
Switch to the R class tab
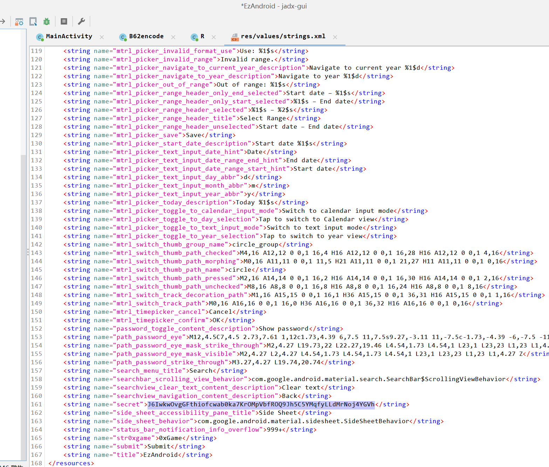202,36
